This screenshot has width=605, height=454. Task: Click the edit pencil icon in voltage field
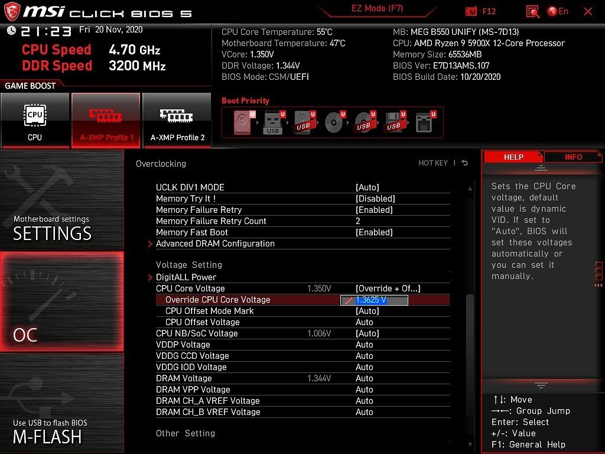point(349,300)
